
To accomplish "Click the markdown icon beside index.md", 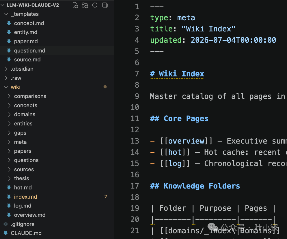I will pyautogui.click(x=9, y=197).
